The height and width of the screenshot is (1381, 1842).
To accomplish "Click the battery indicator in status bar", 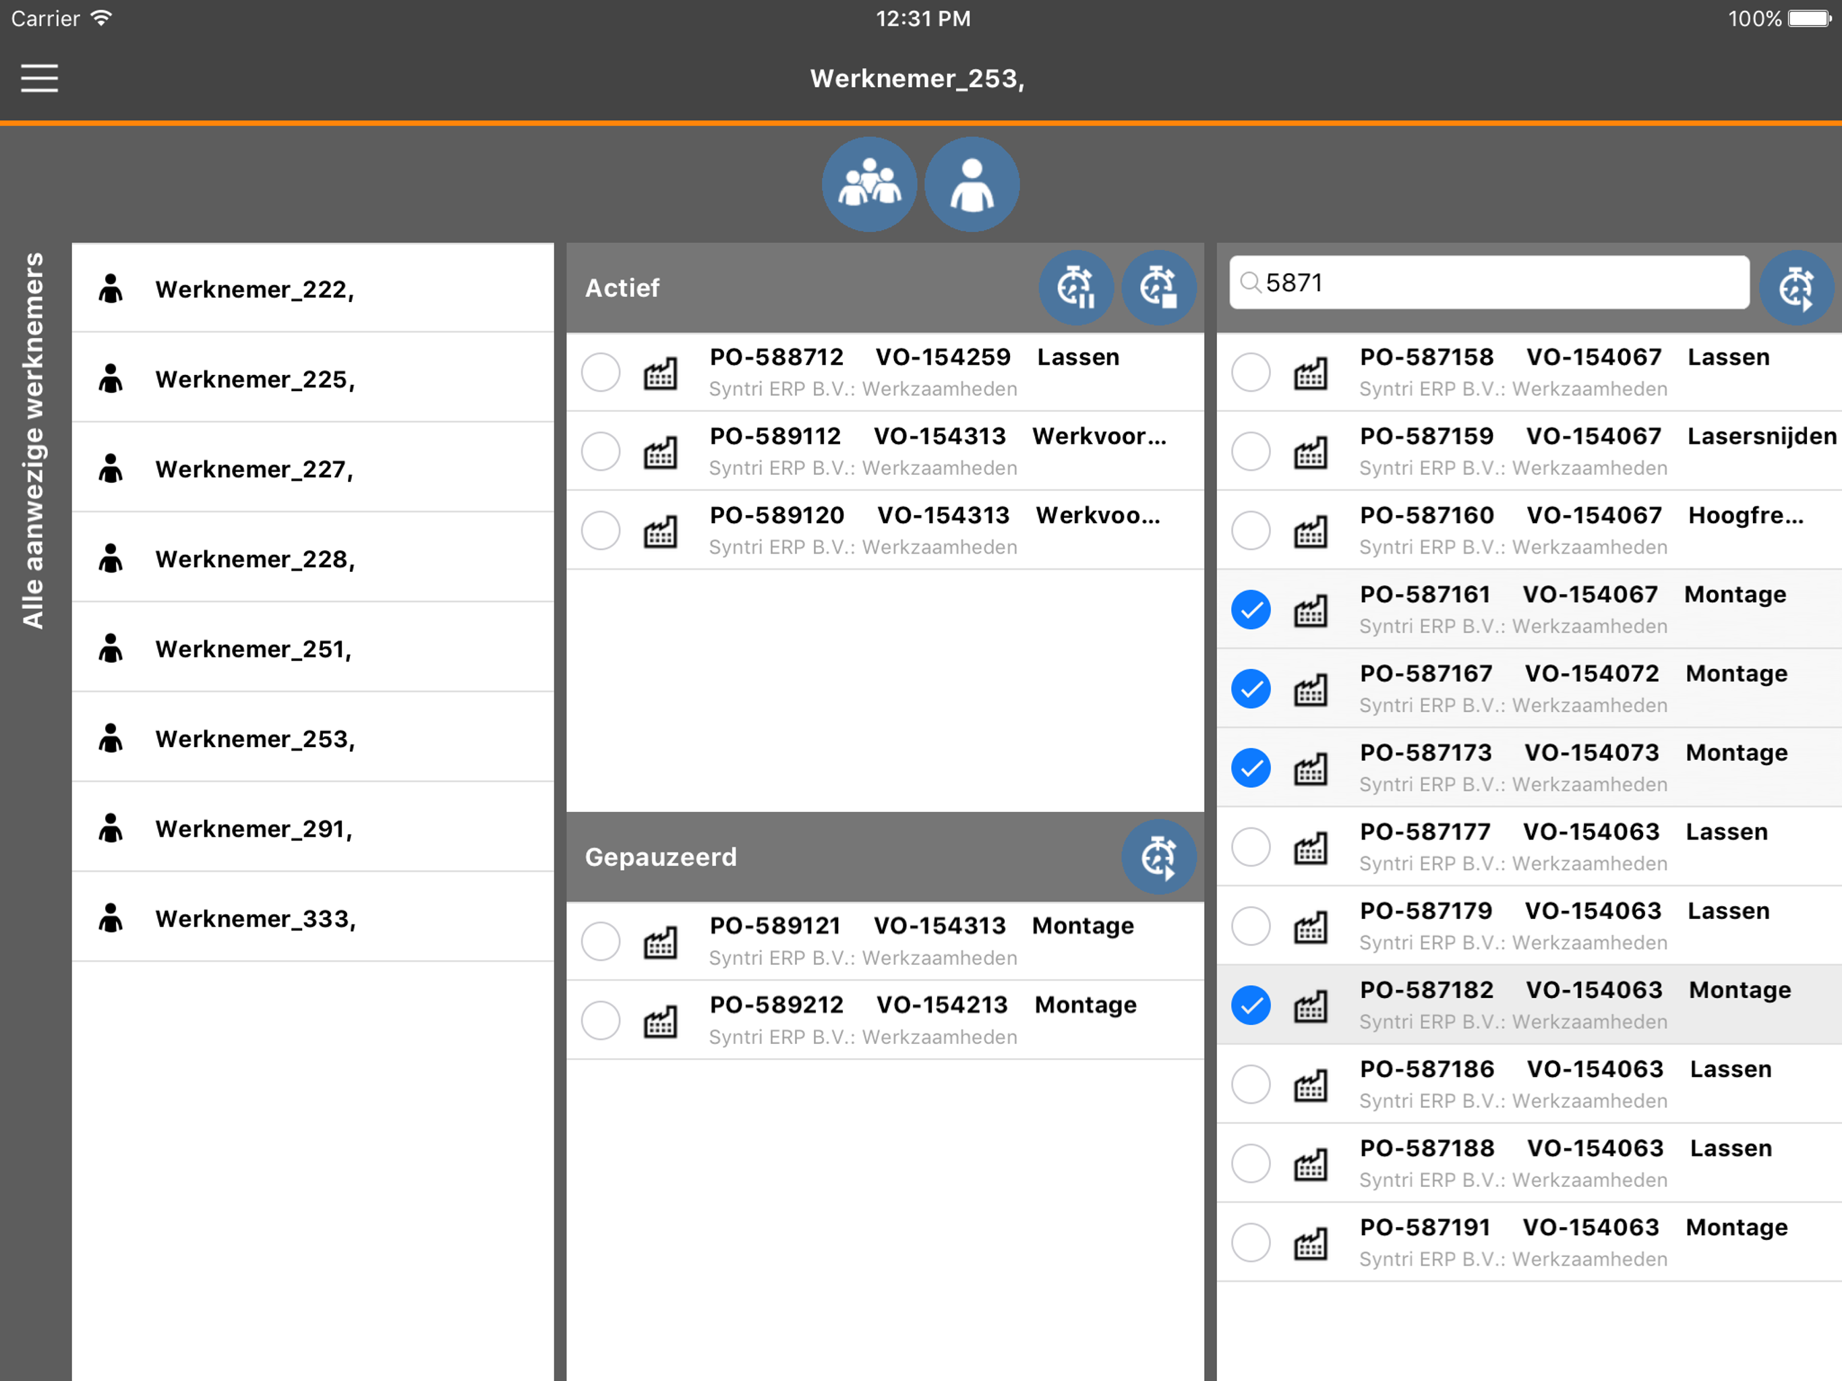I will click(x=1810, y=18).
